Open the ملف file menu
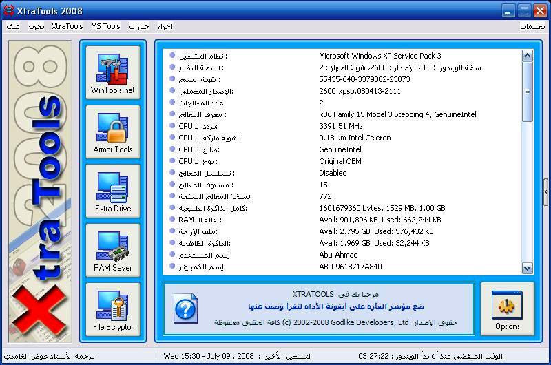551x365 pixels. click(12, 27)
